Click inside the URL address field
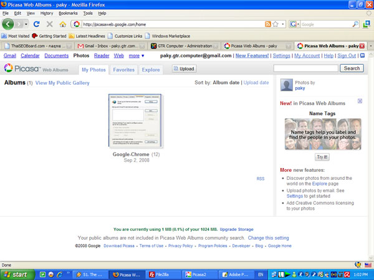This screenshot has width=374, height=280. tap(173, 24)
